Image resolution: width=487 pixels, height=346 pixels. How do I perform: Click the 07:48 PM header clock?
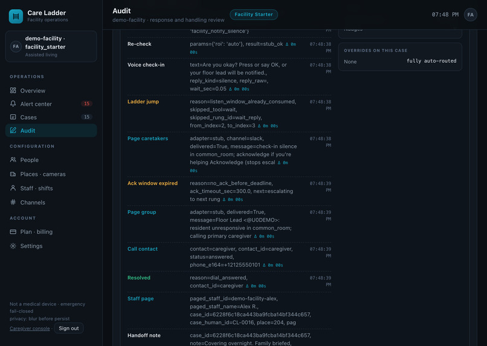[x=445, y=15]
